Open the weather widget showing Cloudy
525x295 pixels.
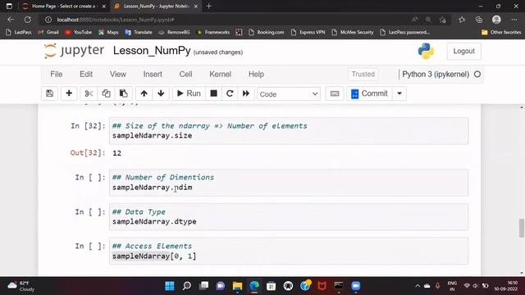22,286
